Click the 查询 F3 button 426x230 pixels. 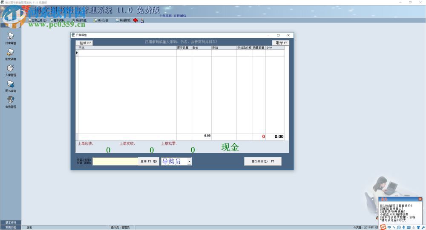(x=148, y=162)
